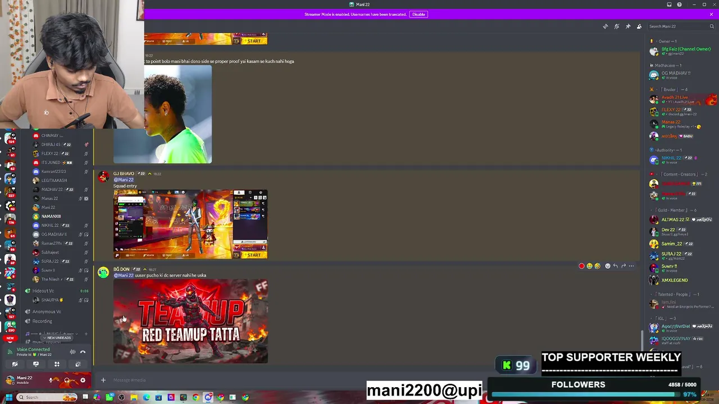Open GJ BHAVO's profile from username
The height and width of the screenshot is (404, 719).
click(124, 174)
